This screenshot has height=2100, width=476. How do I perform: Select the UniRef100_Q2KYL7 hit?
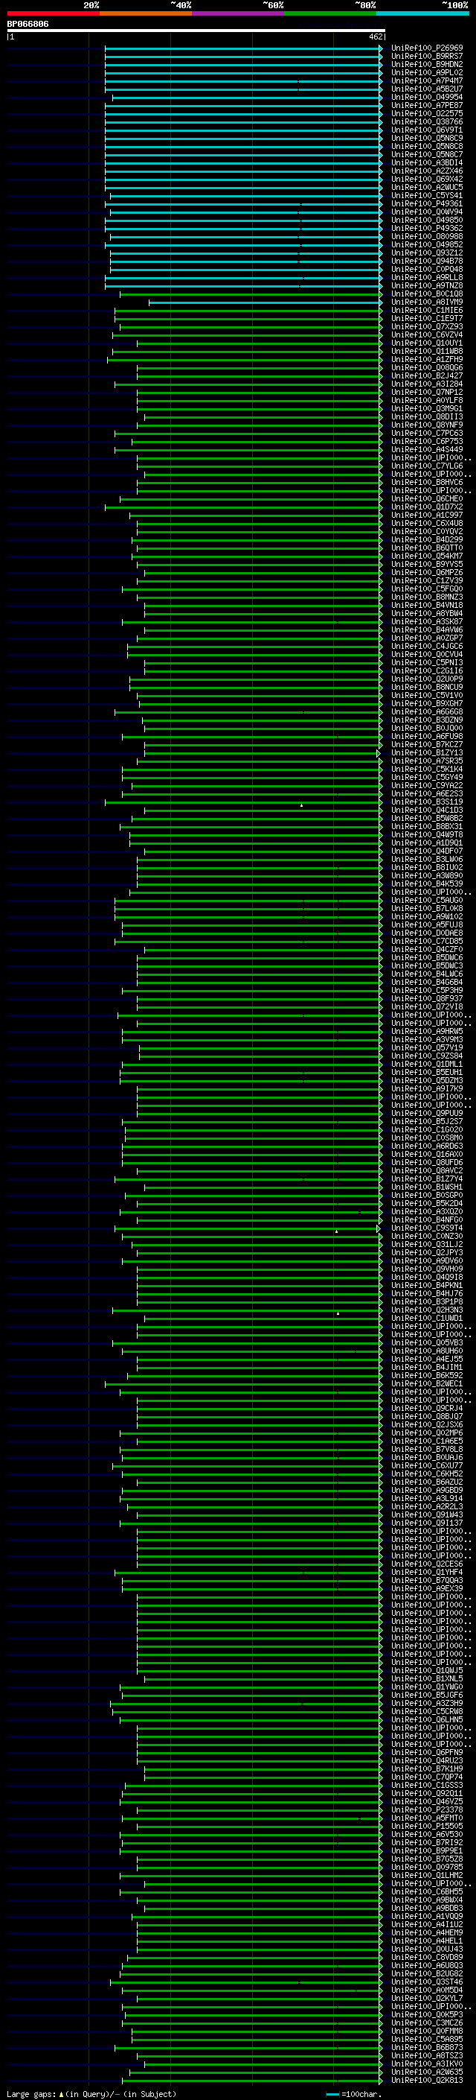427,1996
